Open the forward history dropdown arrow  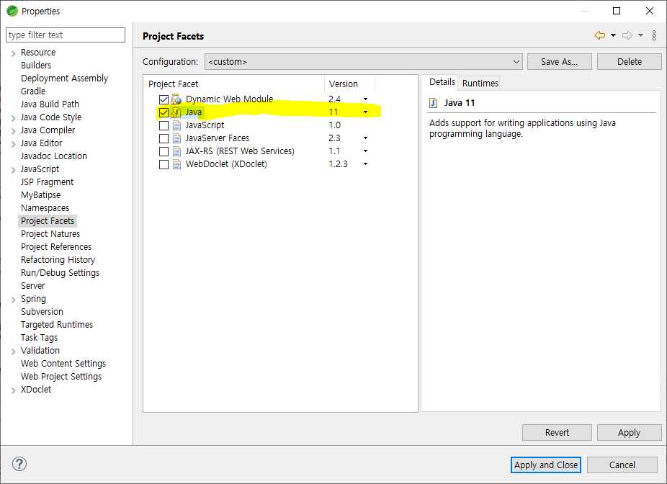640,35
